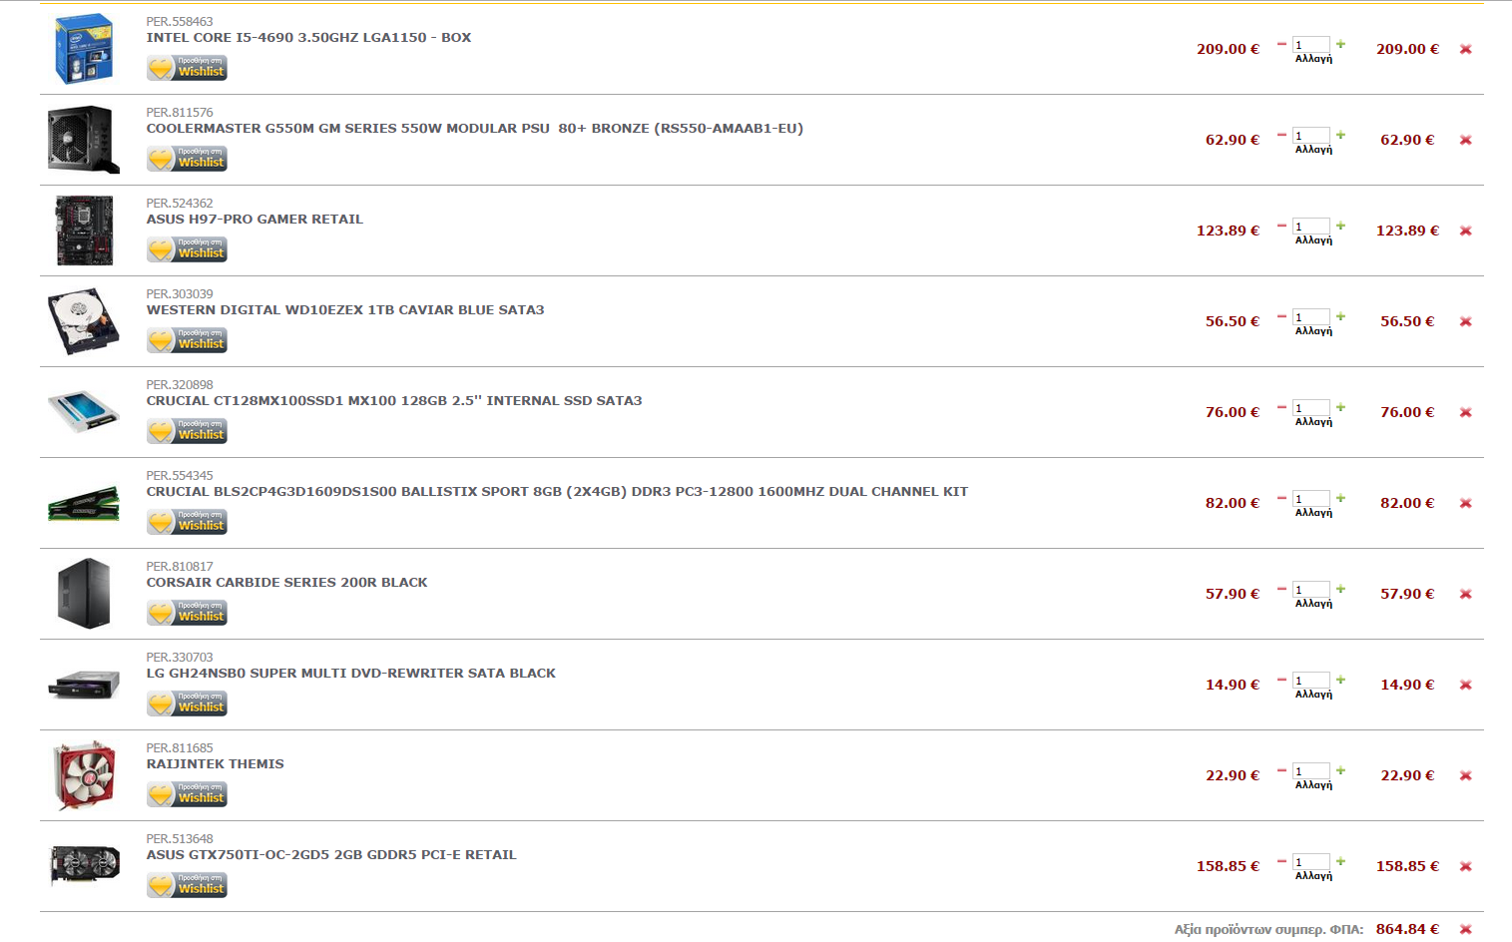
Task: Remove ASUS GTX750TI graphics card
Action: click(x=1465, y=866)
